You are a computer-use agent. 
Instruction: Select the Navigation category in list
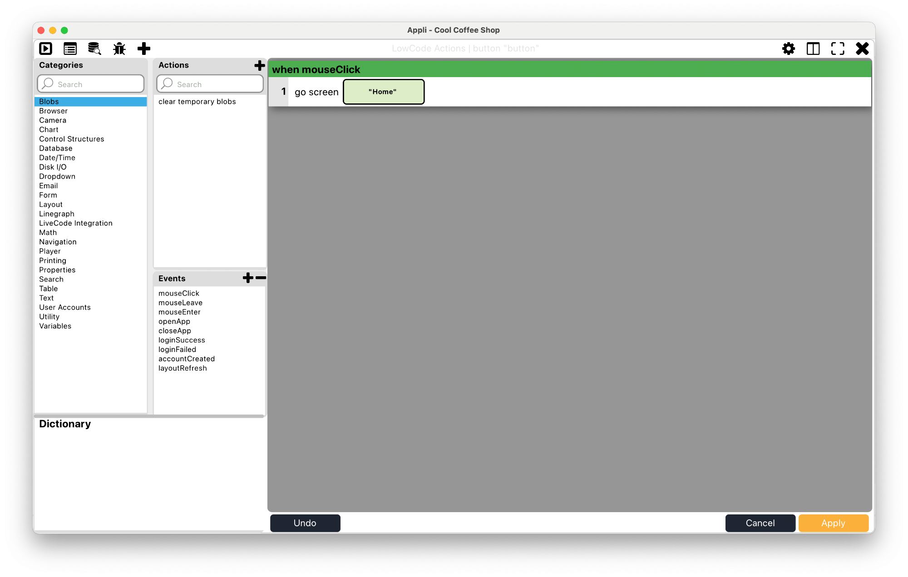[58, 242]
